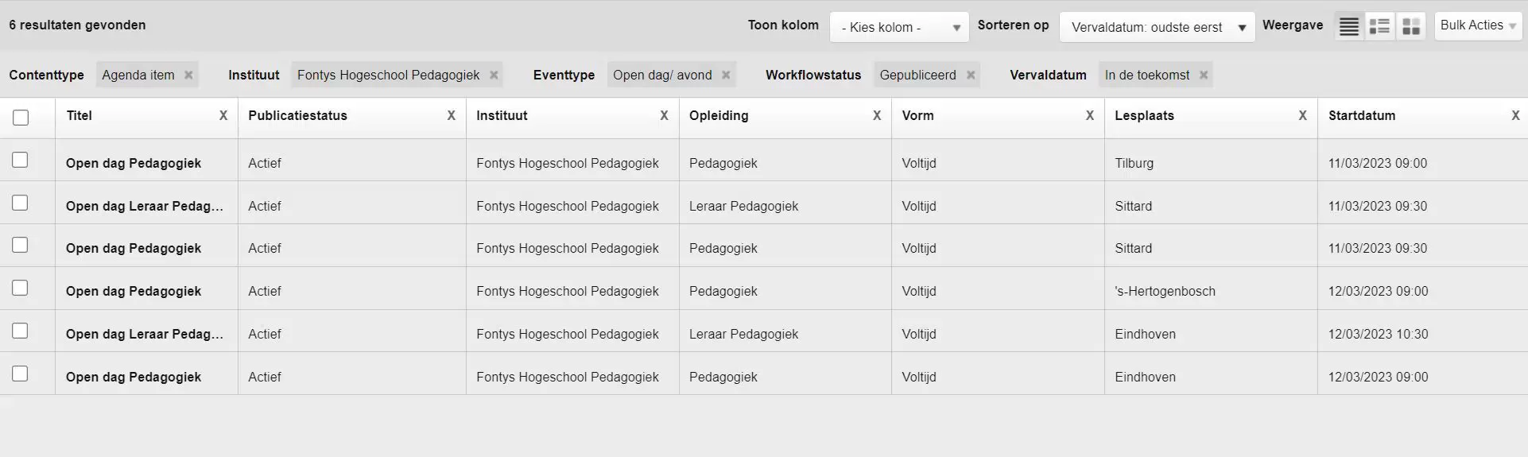Check the Sittard Pedagogiek row checkbox

tap(20, 245)
